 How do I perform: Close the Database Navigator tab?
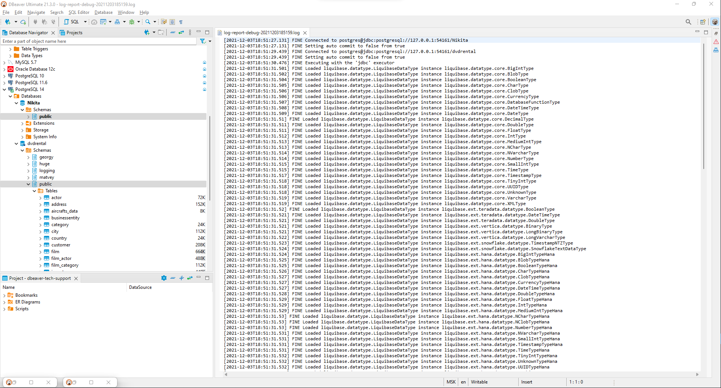tap(53, 33)
